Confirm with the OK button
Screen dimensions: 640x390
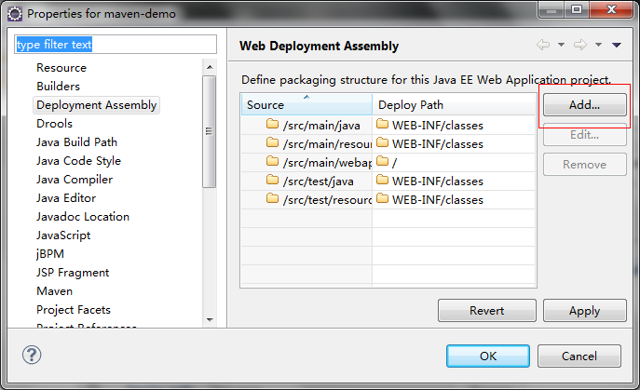(488, 356)
